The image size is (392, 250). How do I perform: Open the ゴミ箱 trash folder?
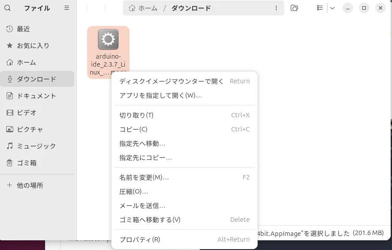pos(26,163)
